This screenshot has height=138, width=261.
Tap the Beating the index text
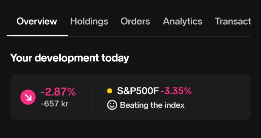point(152,105)
